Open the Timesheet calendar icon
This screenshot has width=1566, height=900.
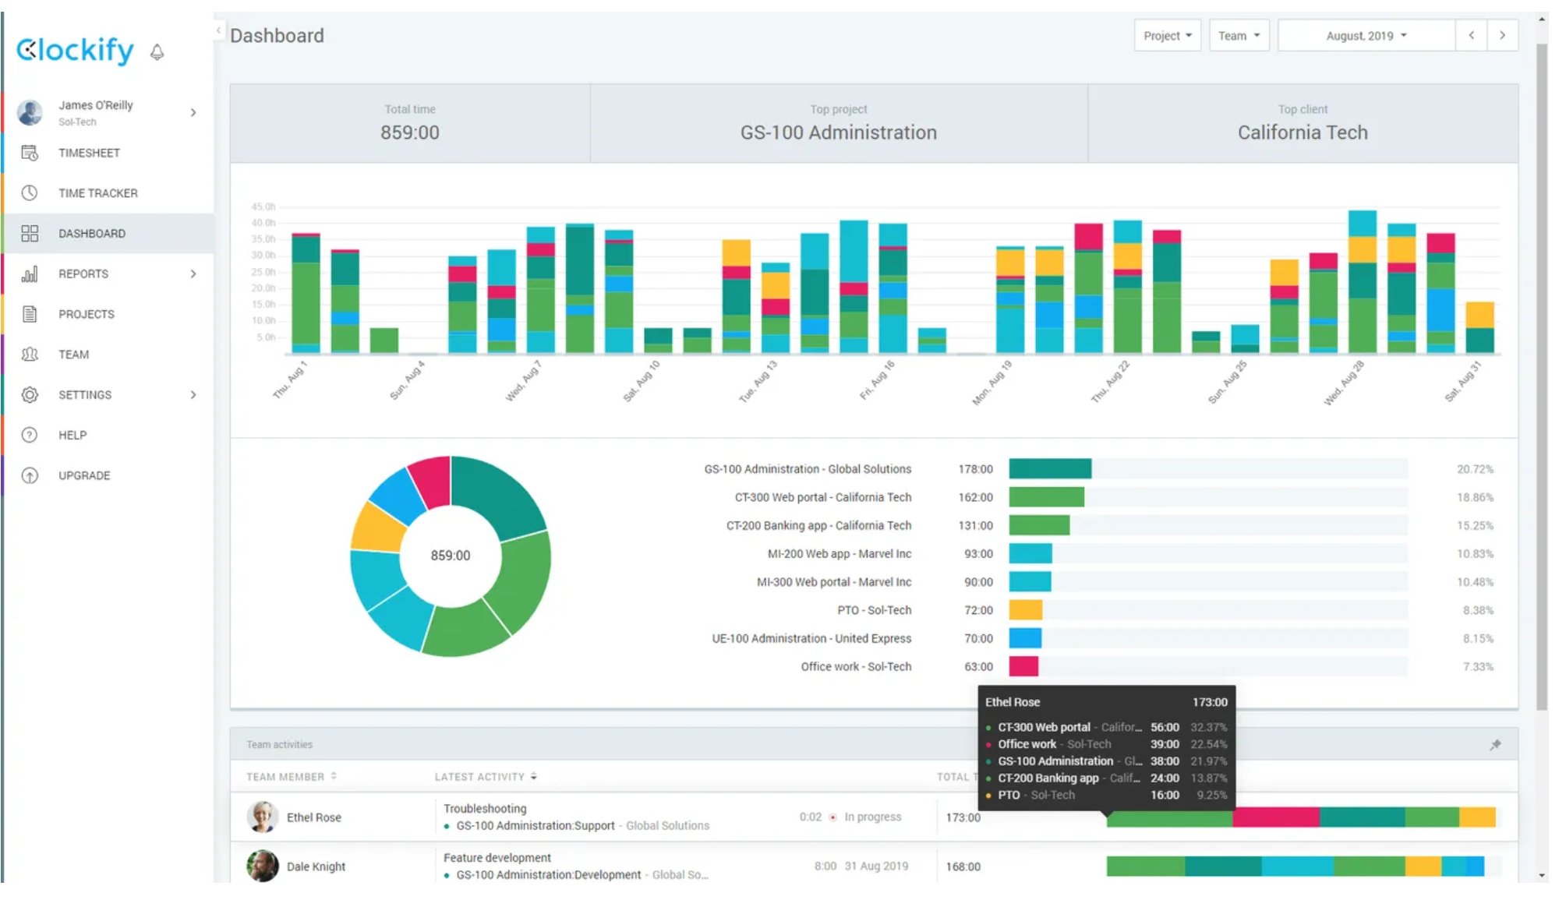pos(30,153)
